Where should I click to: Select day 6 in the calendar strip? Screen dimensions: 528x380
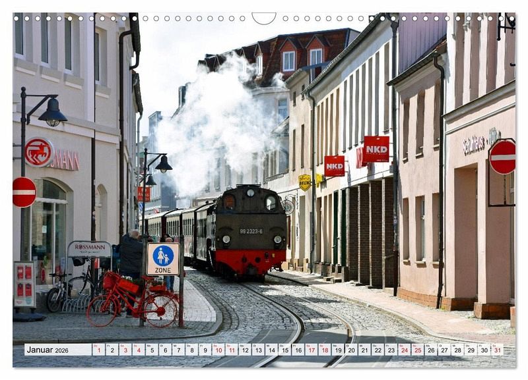(x=166, y=350)
